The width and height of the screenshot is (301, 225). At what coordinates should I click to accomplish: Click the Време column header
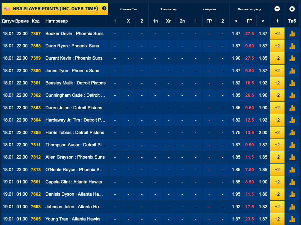(22, 21)
